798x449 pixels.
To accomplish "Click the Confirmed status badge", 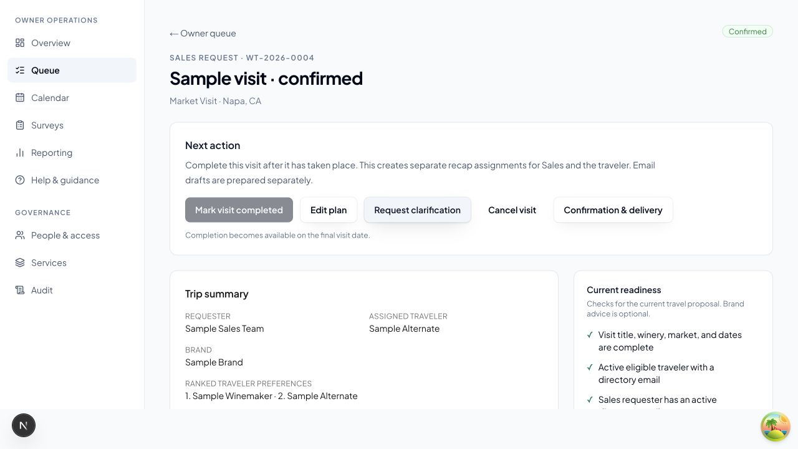I will 748,31.
